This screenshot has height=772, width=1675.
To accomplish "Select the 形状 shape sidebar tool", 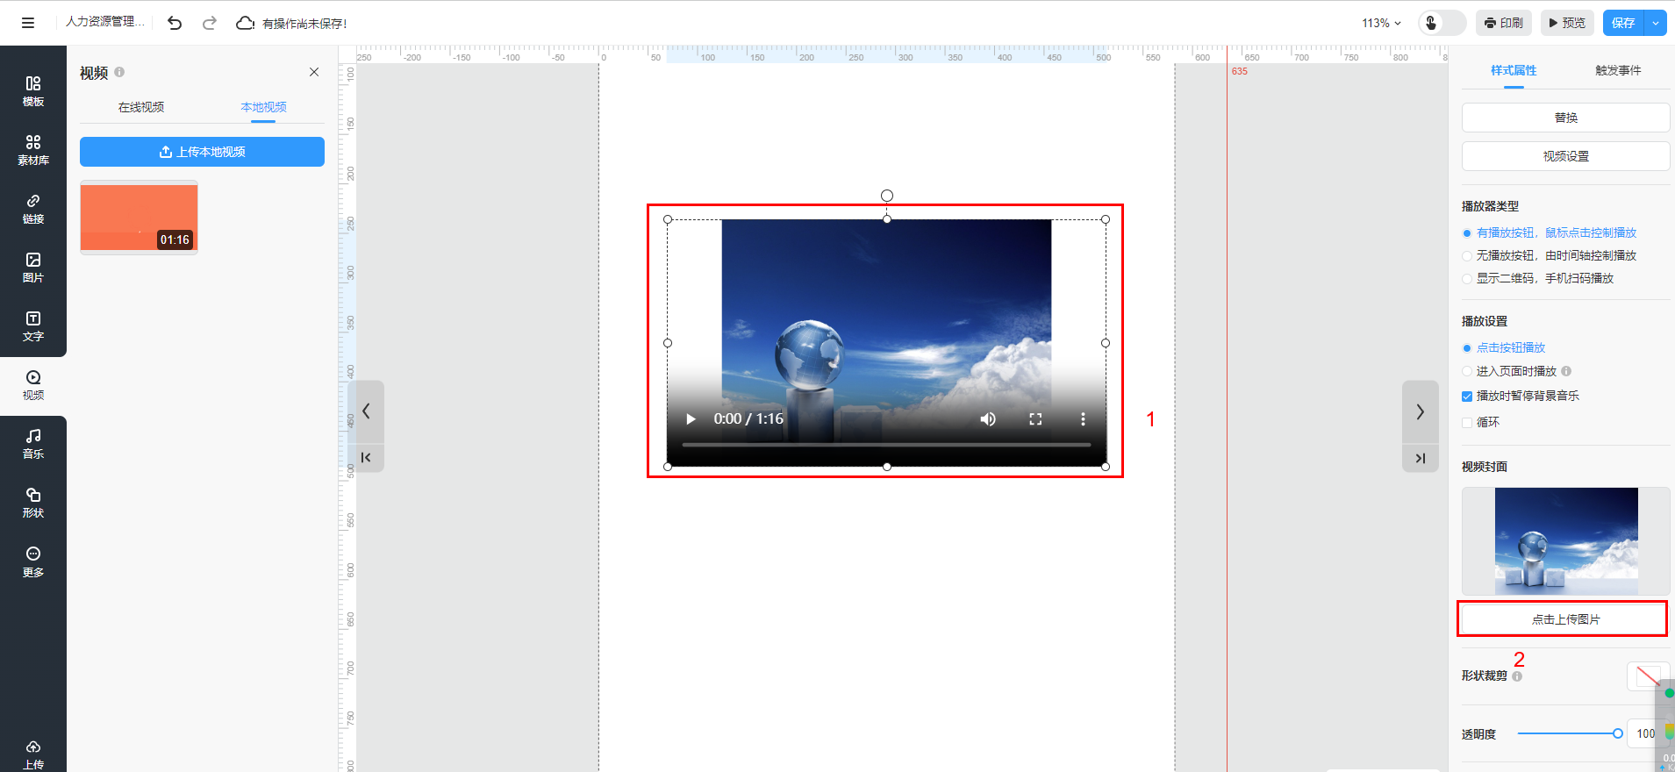I will 33,503.
